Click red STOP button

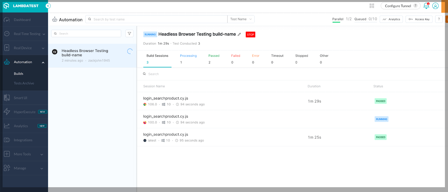tap(251, 35)
